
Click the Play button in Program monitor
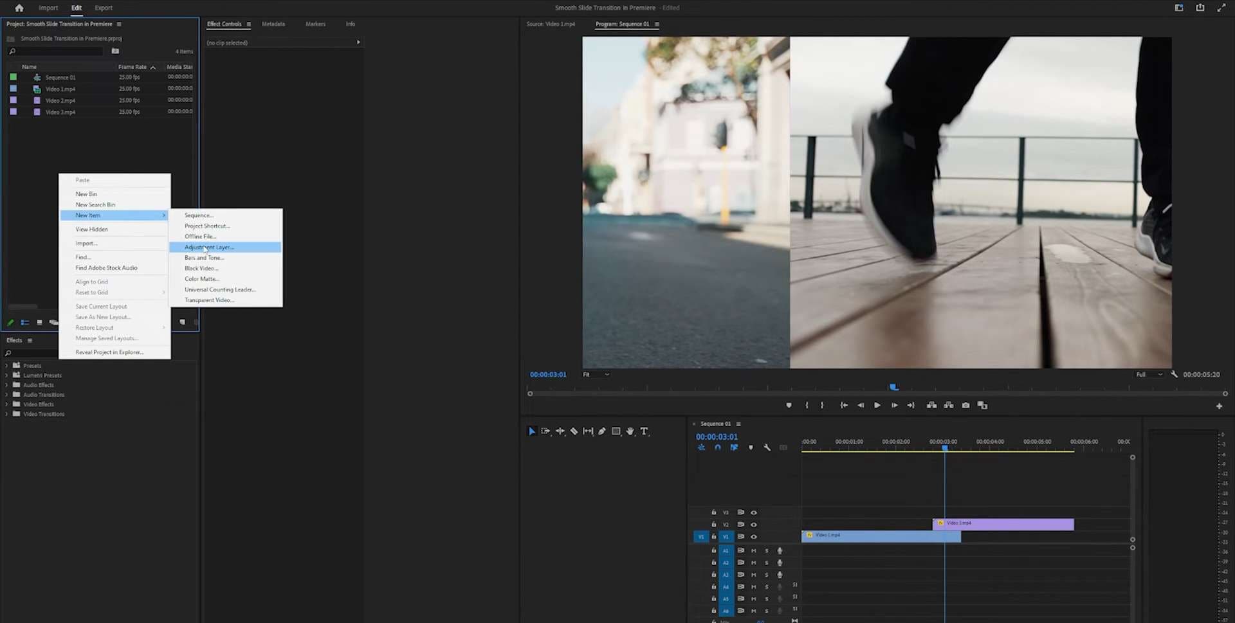tap(877, 405)
